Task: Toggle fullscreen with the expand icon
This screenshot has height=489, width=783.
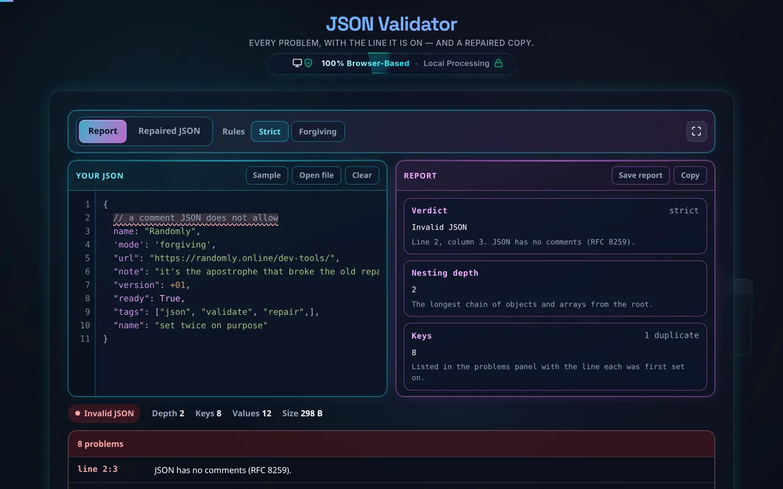Action: coord(696,131)
